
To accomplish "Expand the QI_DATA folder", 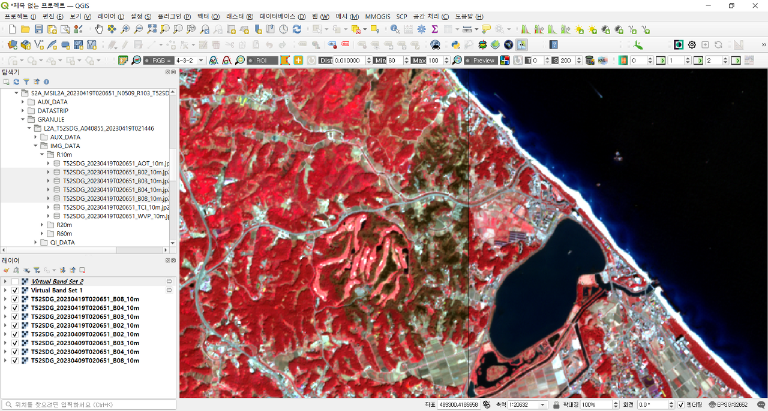I will point(36,243).
